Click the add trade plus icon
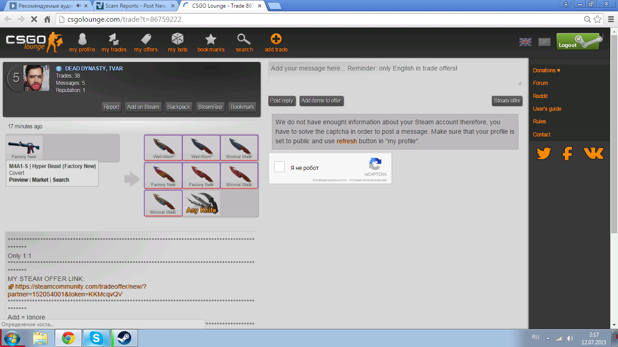This screenshot has height=347, width=618. tap(276, 39)
